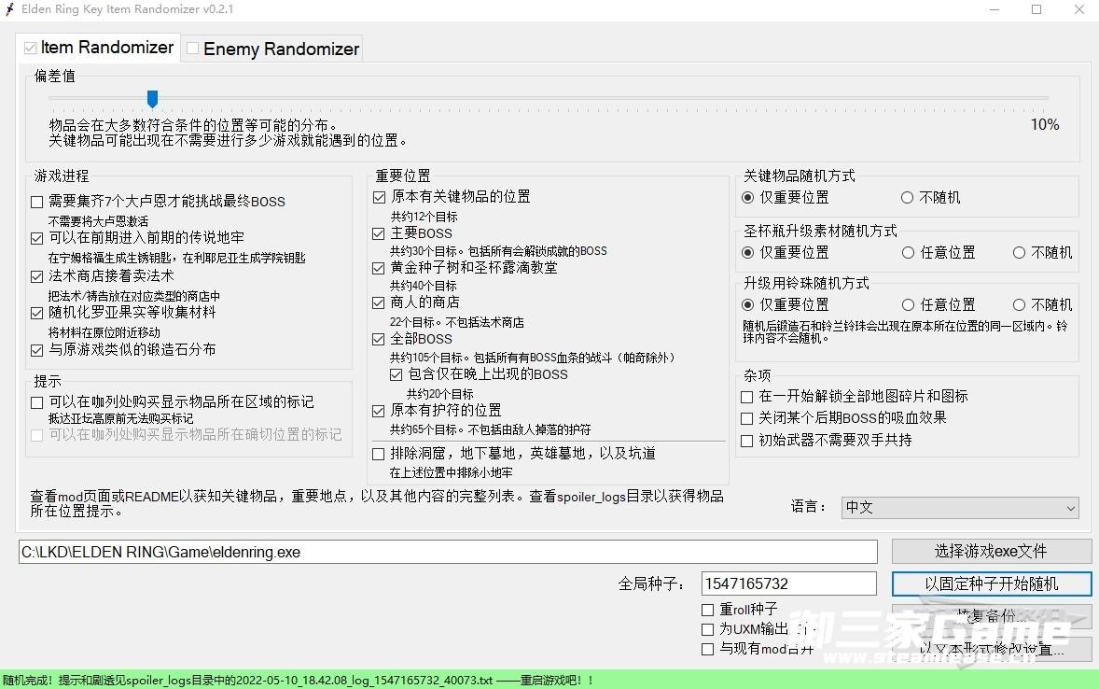Click the 全局种子 seed input field

tap(788, 584)
